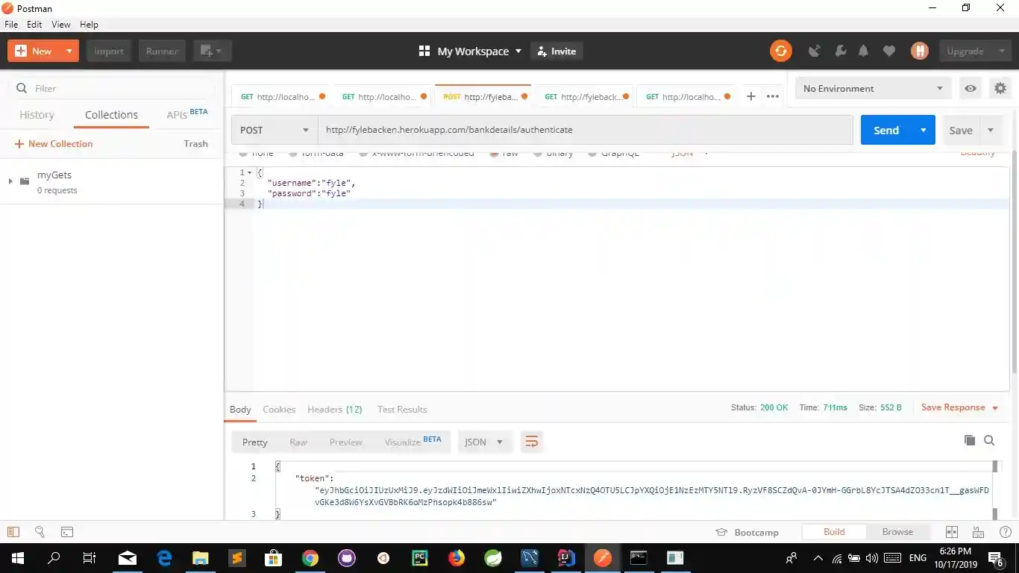Open the response Headers (12) tab

[x=335, y=409]
